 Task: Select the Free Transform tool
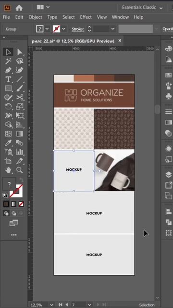(x=20, y=115)
